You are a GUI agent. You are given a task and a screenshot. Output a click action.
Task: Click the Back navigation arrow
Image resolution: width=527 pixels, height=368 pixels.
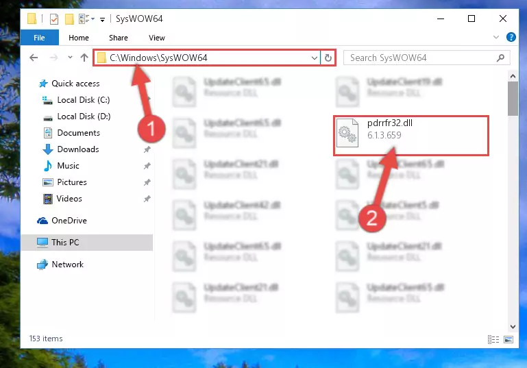[x=34, y=58]
